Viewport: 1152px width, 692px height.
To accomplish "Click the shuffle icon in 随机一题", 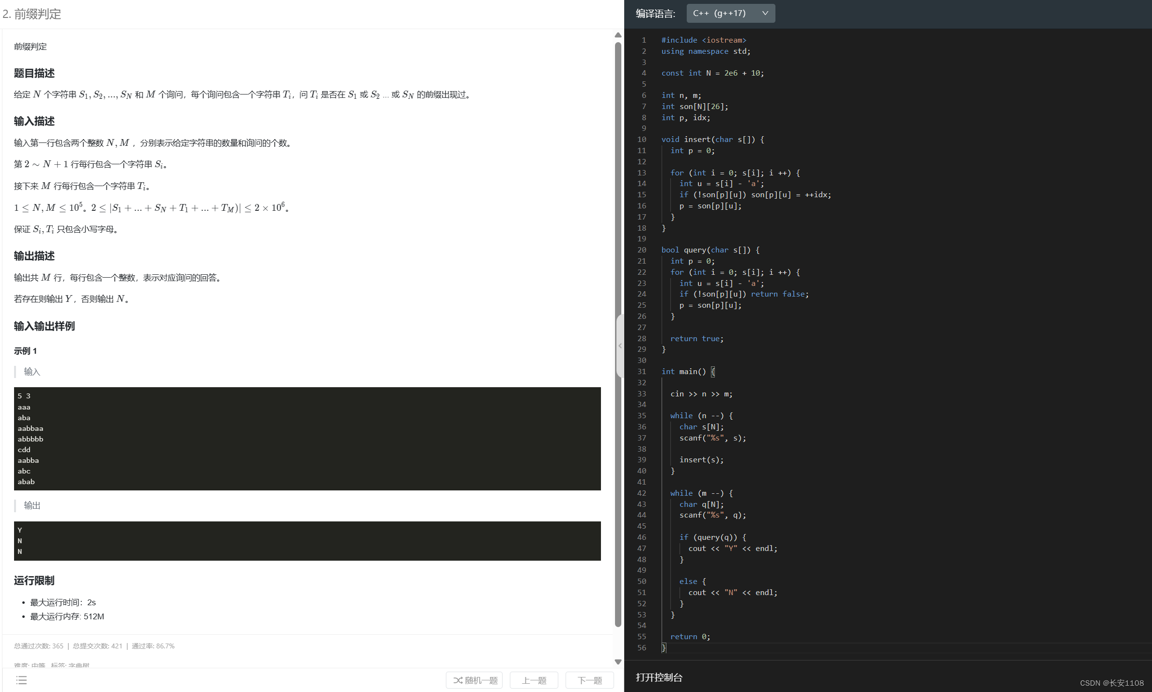I will 458,680.
